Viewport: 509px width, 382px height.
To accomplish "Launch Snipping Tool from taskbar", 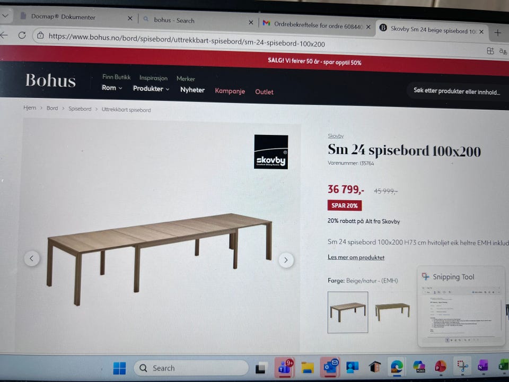I will (462, 366).
